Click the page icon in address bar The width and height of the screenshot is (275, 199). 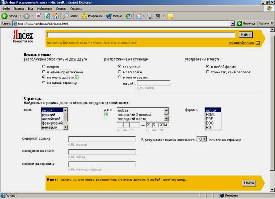pyautogui.click(x=15, y=24)
